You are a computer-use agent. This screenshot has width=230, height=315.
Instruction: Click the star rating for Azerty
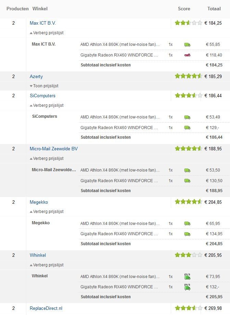coord(188,76)
